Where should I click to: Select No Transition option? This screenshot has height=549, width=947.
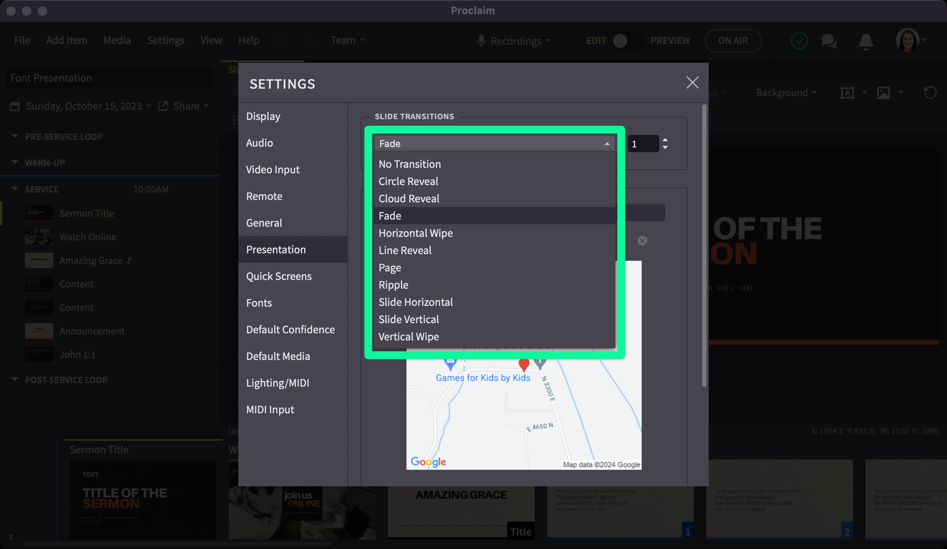(x=494, y=164)
